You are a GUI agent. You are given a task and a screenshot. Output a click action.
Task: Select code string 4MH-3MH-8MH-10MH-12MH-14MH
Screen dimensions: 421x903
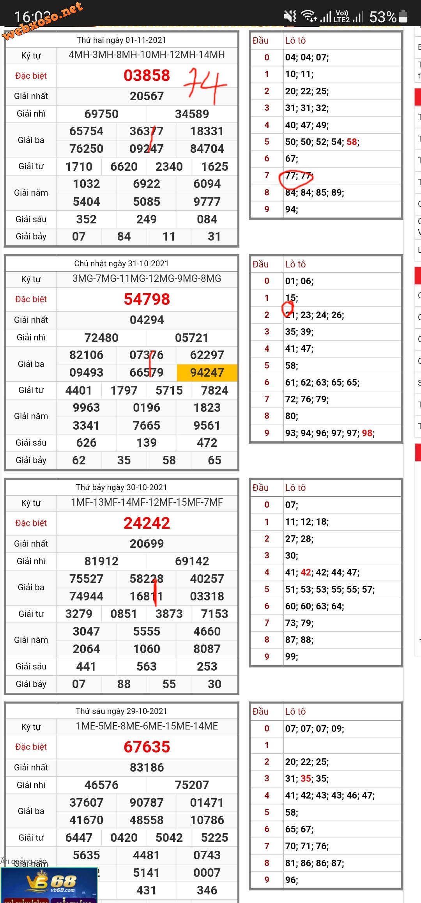click(147, 55)
